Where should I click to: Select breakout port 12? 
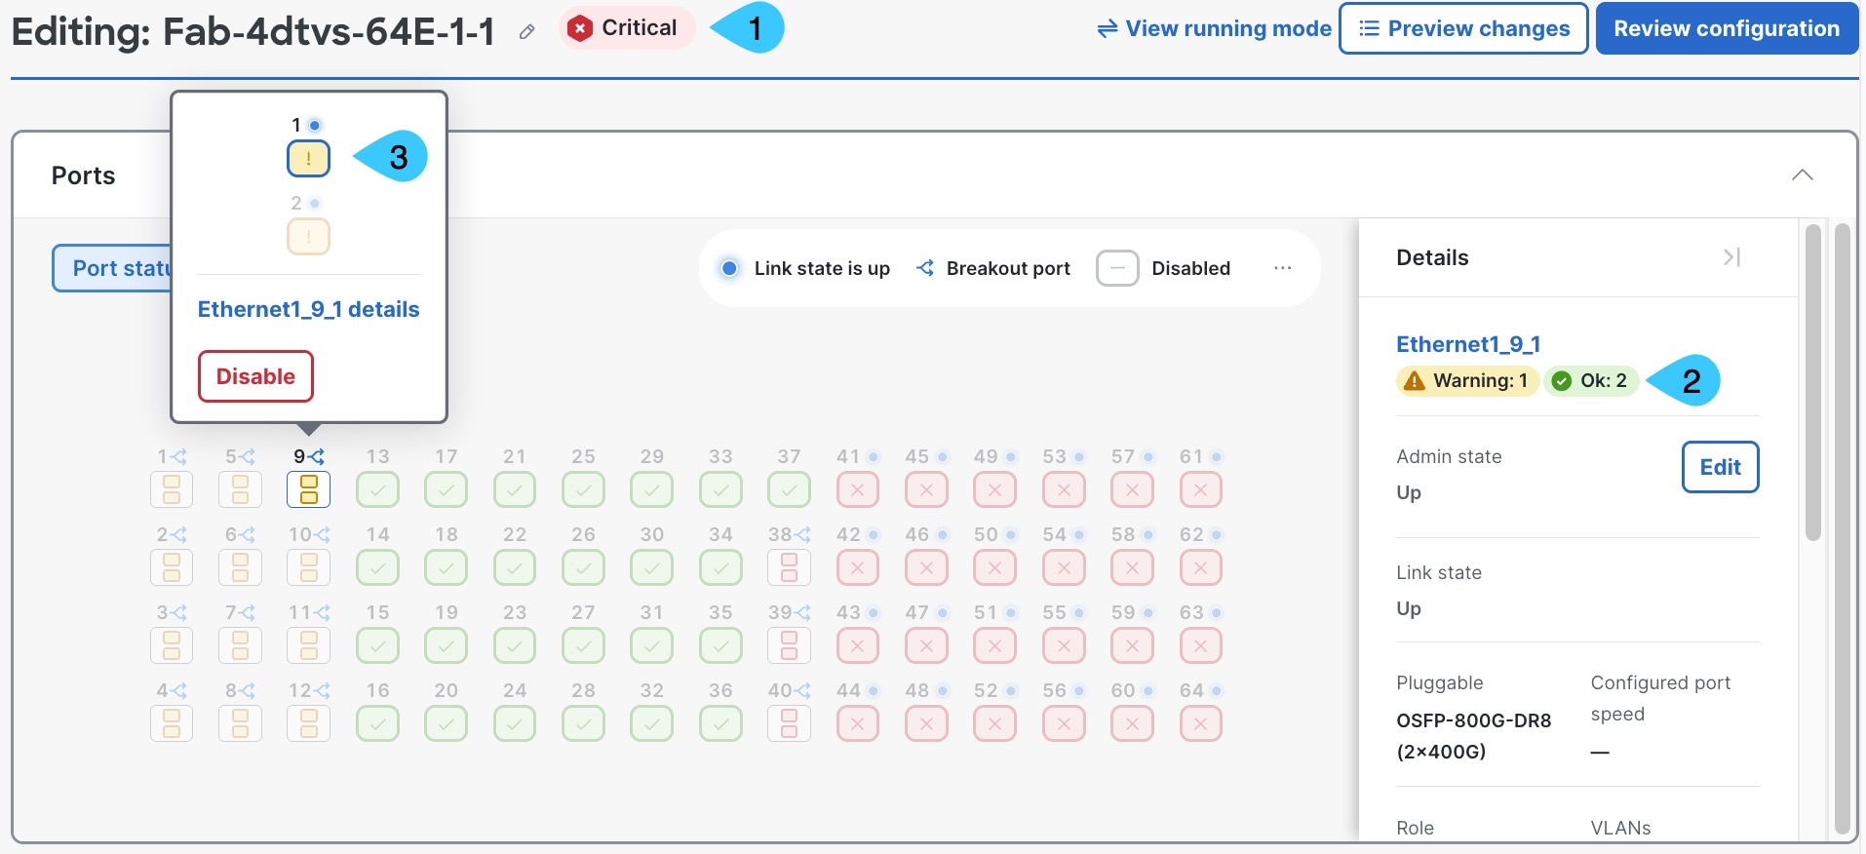[308, 723]
